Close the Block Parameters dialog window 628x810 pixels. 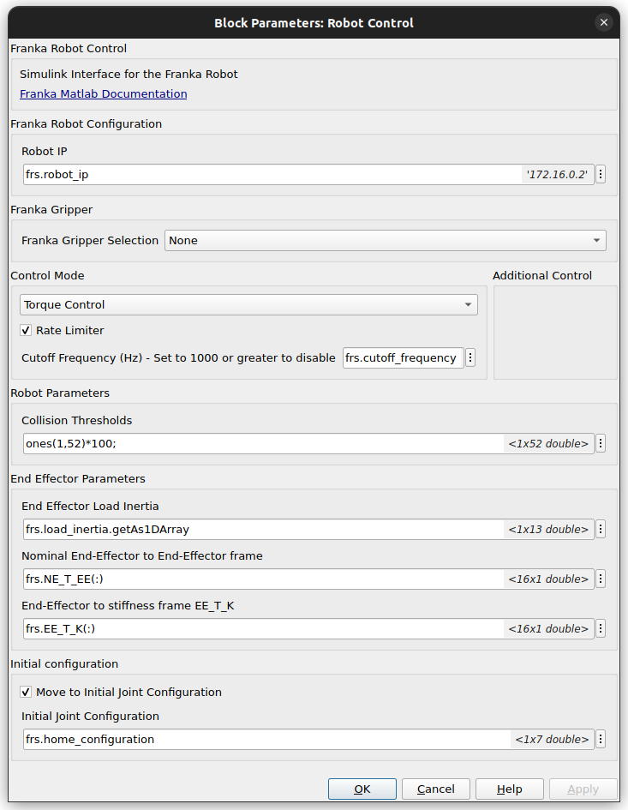point(604,23)
